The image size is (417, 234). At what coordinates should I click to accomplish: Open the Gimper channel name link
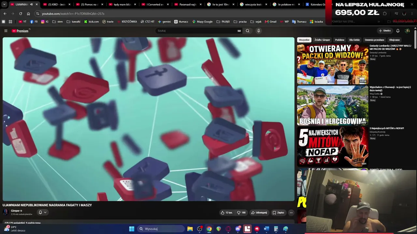pos(15,211)
